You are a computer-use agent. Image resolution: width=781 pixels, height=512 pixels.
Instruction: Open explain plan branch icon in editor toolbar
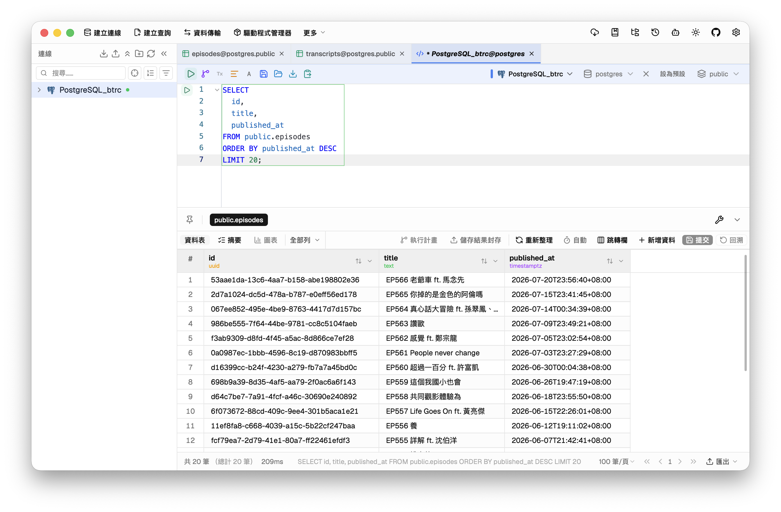point(205,74)
